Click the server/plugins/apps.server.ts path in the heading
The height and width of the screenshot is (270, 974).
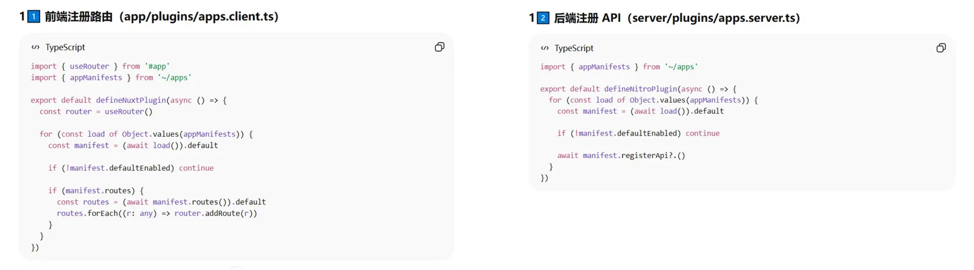(x=715, y=18)
